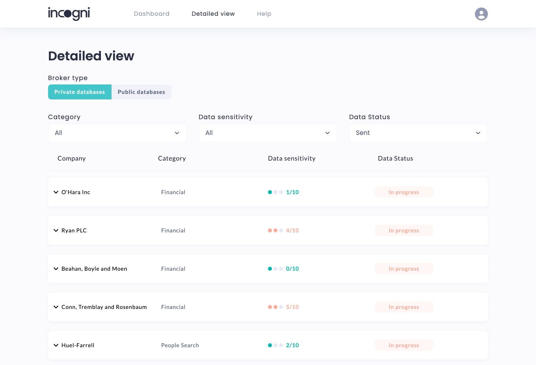Image resolution: width=536 pixels, height=365 pixels.
Task: Click the 1/10 sensitivity score
Action: click(x=292, y=192)
